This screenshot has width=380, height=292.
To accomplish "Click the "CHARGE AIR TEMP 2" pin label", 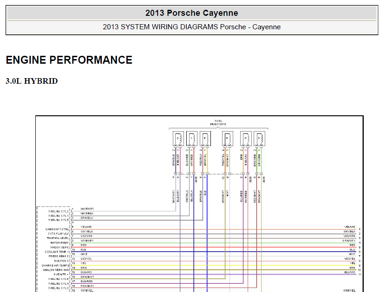I will click(x=55, y=265).
